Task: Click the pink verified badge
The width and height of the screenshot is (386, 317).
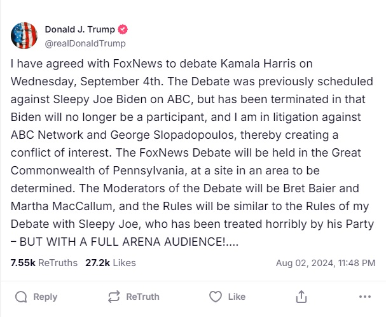Action: point(123,29)
